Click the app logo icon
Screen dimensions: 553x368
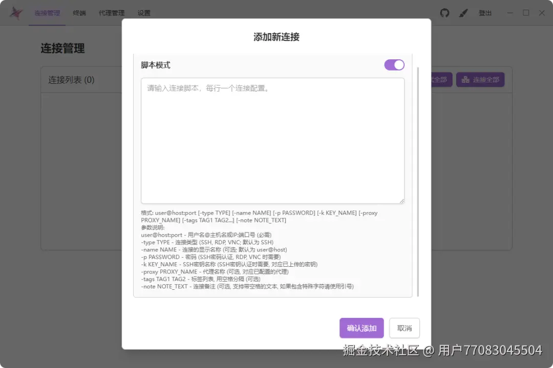point(15,13)
